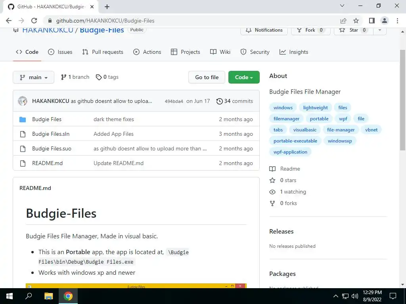Open Chrome three-dot menu

pyautogui.click(x=397, y=21)
